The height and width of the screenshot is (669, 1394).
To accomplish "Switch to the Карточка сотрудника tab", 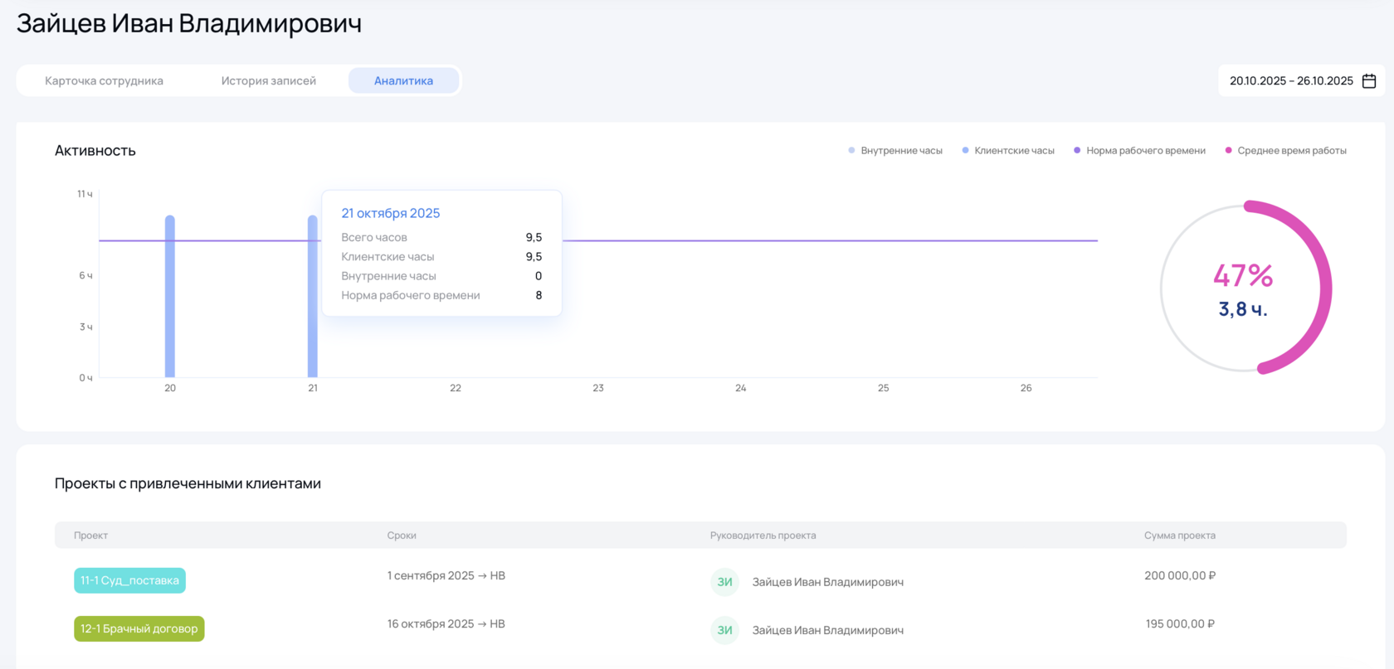I will pos(104,81).
